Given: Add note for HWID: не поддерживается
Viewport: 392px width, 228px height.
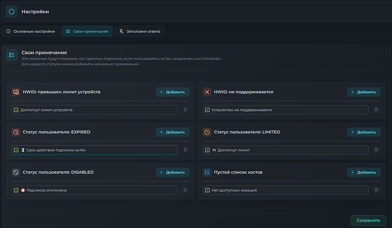Looking at the screenshot, I should click(x=364, y=92).
